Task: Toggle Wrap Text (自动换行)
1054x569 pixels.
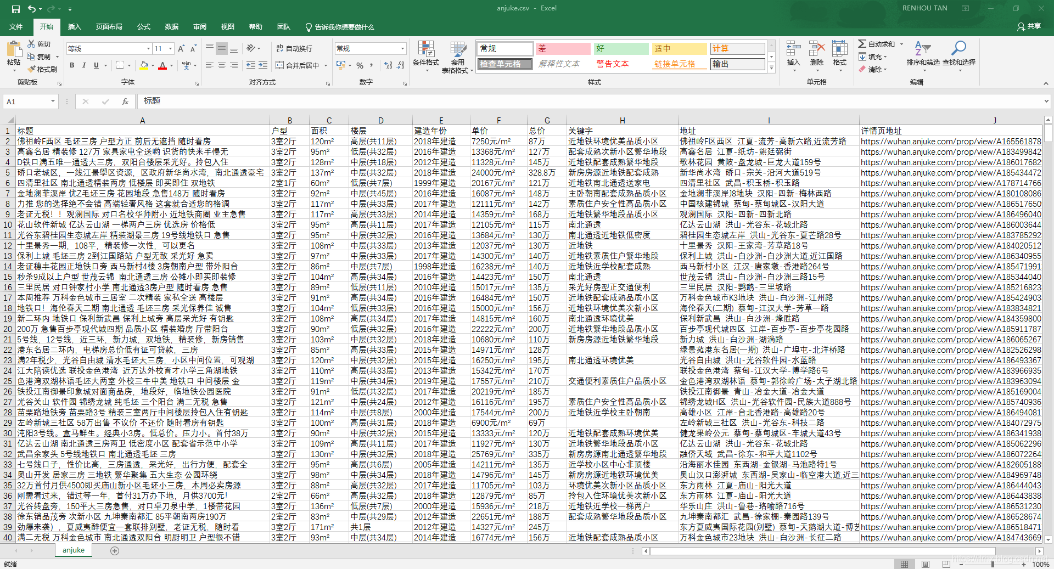Action: click(294, 48)
